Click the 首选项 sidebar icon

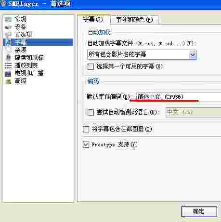click(x=8, y=35)
